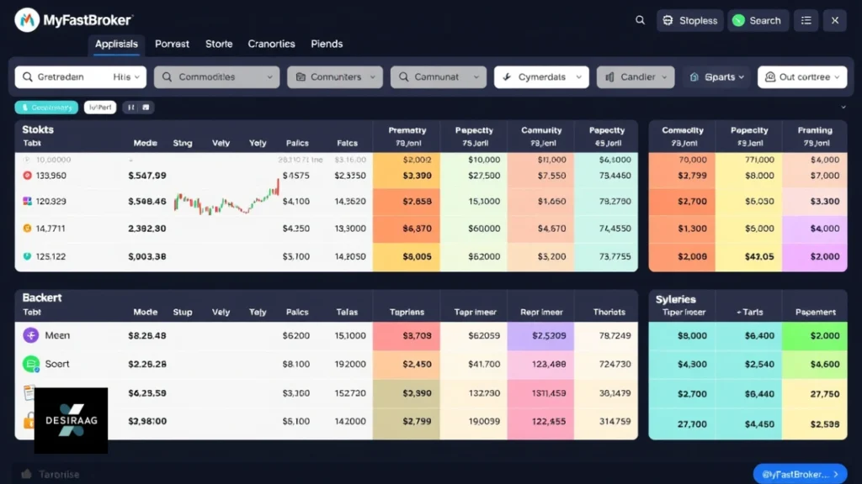Click the Stopless button
The width and height of the screenshot is (862, 484).
coord(689,20)
